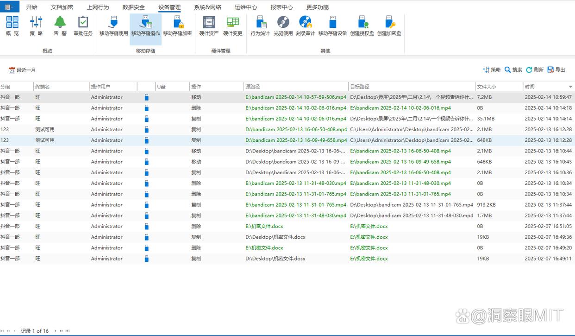Switch to the 上网行为 tab

point(98,7)
